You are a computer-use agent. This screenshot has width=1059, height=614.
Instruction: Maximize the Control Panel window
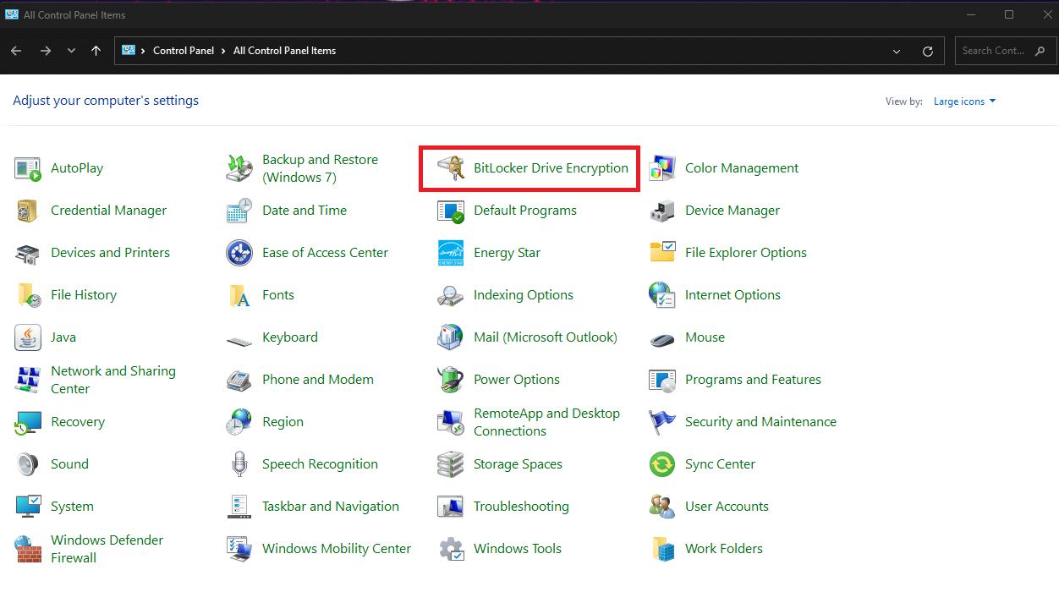tap(1009, 14)
